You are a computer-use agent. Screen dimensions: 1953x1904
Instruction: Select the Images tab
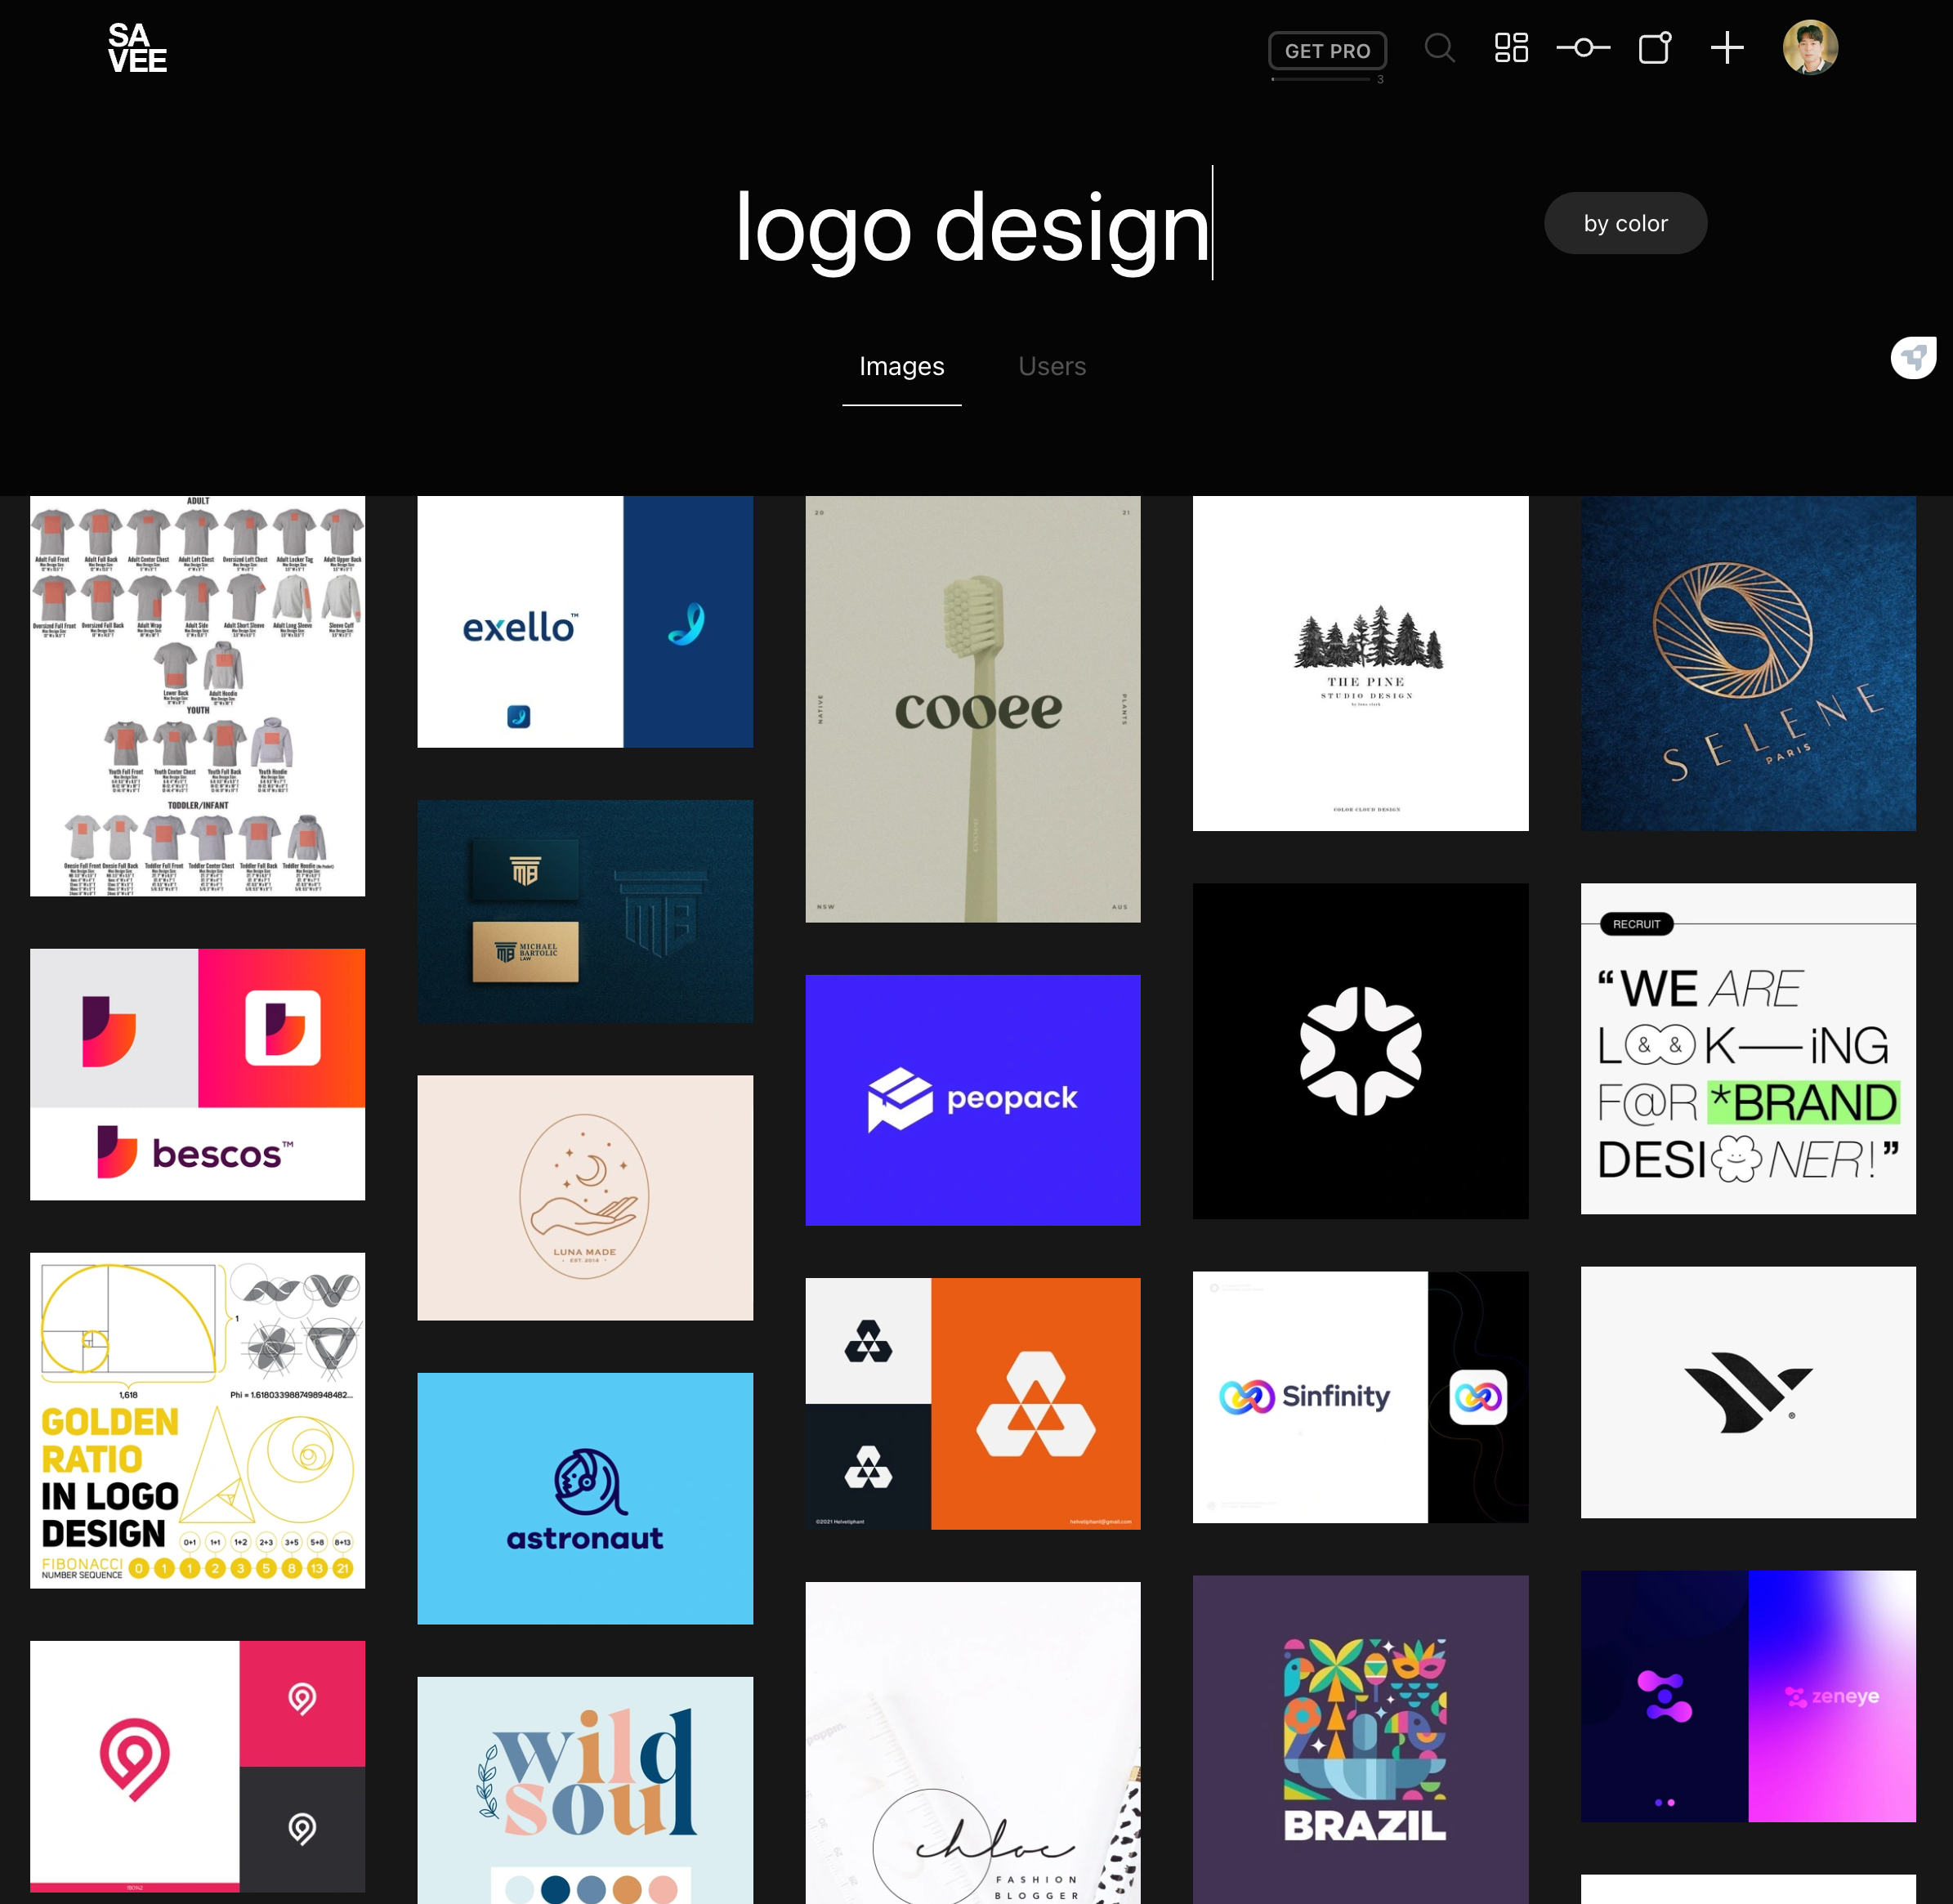[x=901, y=366]
